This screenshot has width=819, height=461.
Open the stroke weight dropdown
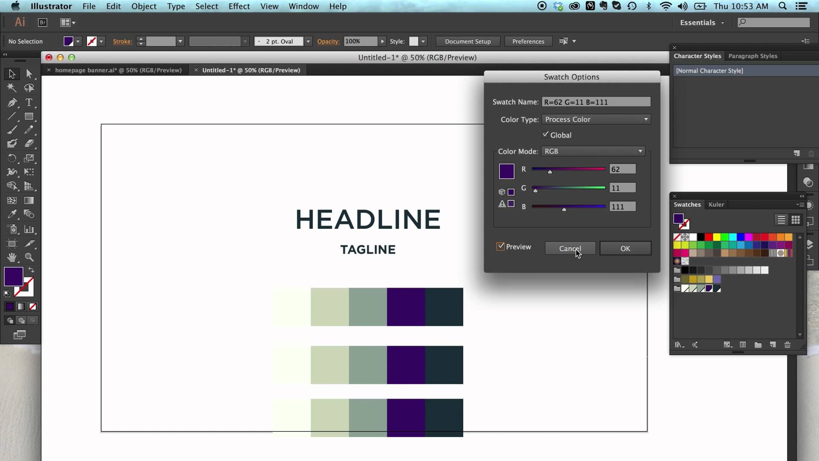point(180,41)
